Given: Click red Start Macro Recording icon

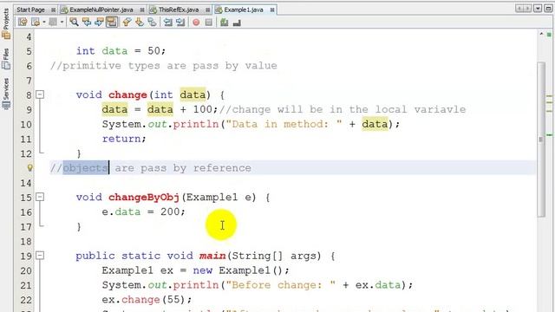Looking at the screenshot, I should click(x=196, y=23).
